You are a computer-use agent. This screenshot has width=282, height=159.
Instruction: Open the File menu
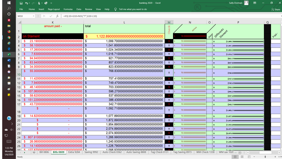point(21,9)
